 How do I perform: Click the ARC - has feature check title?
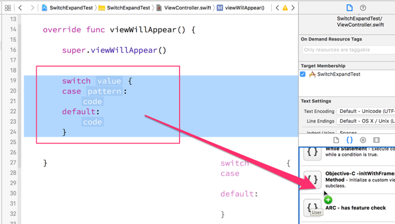355,208
